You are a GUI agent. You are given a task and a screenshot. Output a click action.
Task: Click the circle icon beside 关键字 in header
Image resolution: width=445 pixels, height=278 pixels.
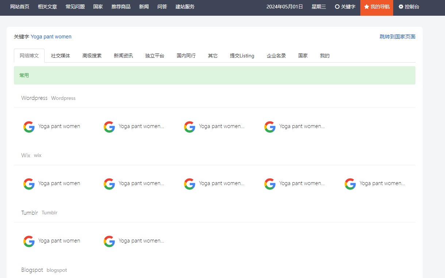coord(337,7)
